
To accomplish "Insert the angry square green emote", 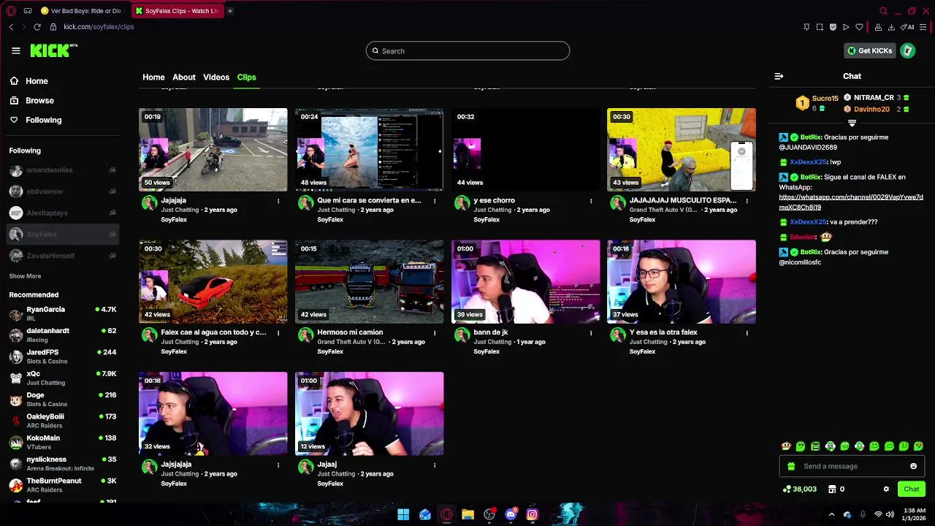I will pyautogui.click(x=815, y=446).
